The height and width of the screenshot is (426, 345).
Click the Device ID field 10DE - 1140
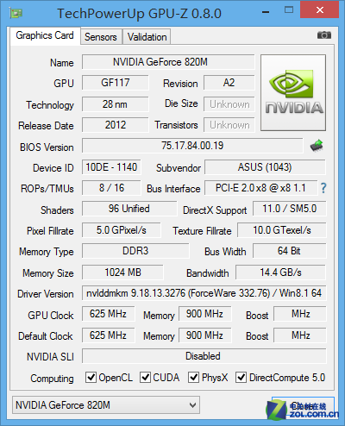[x=111, y=167]
